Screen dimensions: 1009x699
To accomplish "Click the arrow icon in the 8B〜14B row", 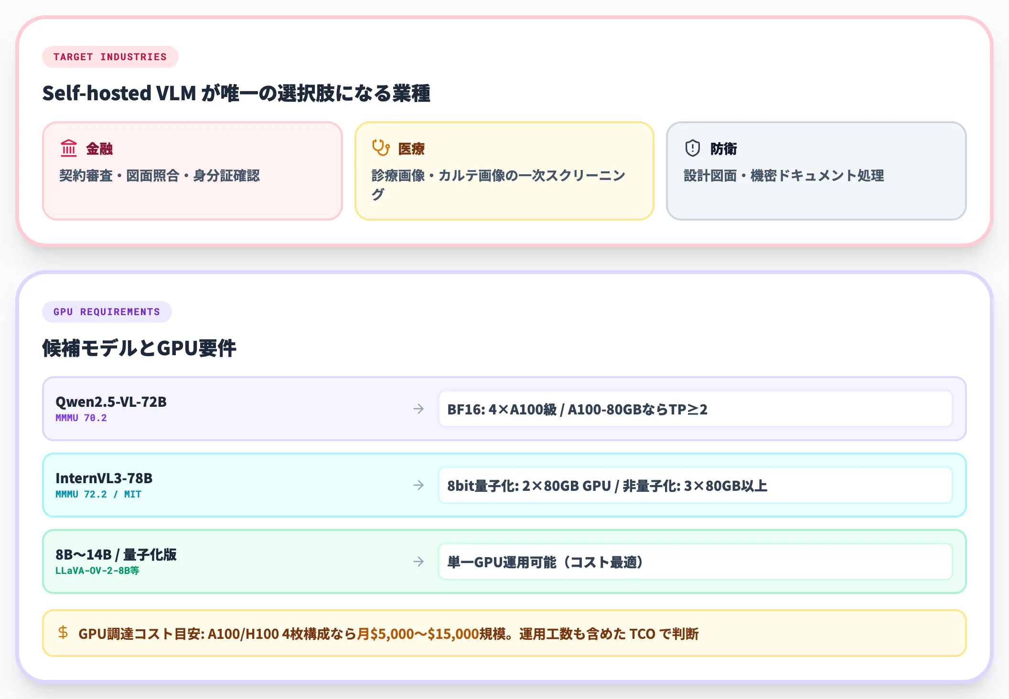I will pyautogui.click(x=419, y=561).
